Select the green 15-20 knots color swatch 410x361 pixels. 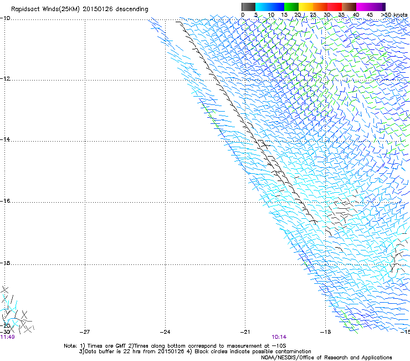click(x=291, y=7)
